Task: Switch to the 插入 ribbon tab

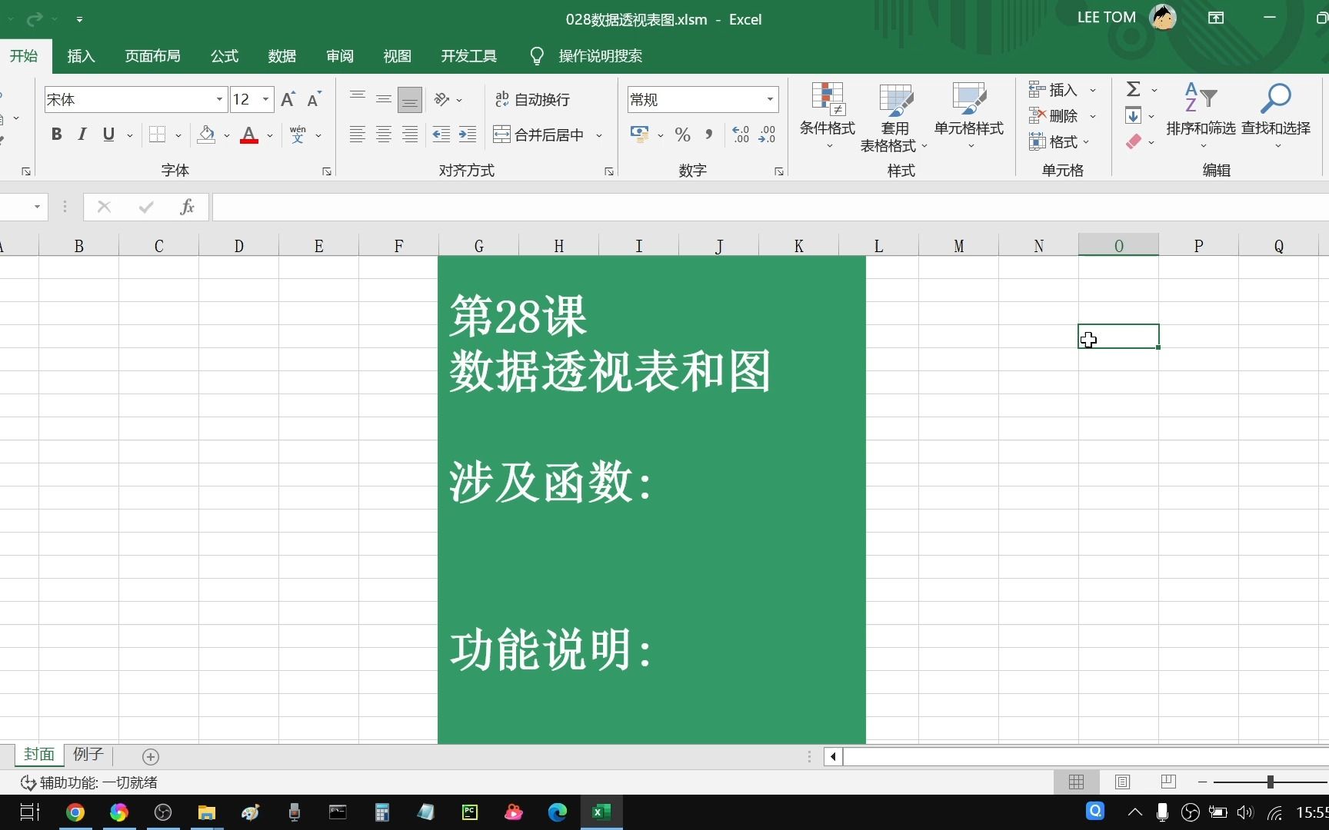Action: click(80, 55)
